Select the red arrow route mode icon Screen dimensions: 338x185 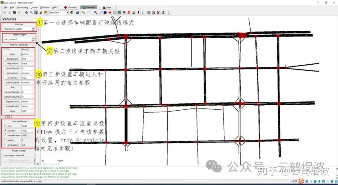point(110,12)
